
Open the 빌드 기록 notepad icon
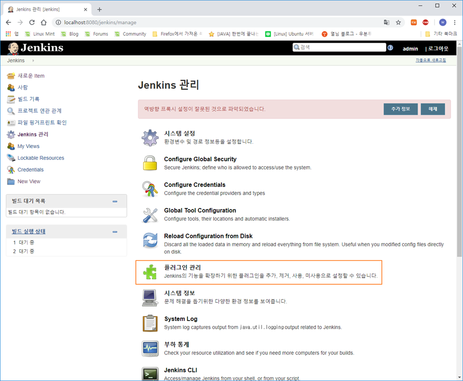point(11,99)
